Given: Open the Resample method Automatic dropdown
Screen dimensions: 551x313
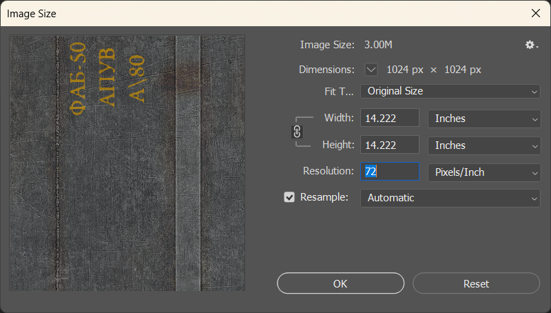Looking at the screenshot, I should click(450, 198).
